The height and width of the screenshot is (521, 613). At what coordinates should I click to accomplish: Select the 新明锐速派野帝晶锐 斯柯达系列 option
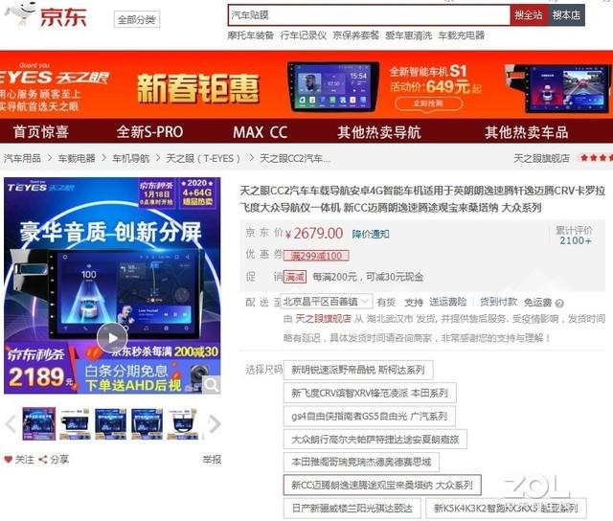coord(358,370)
